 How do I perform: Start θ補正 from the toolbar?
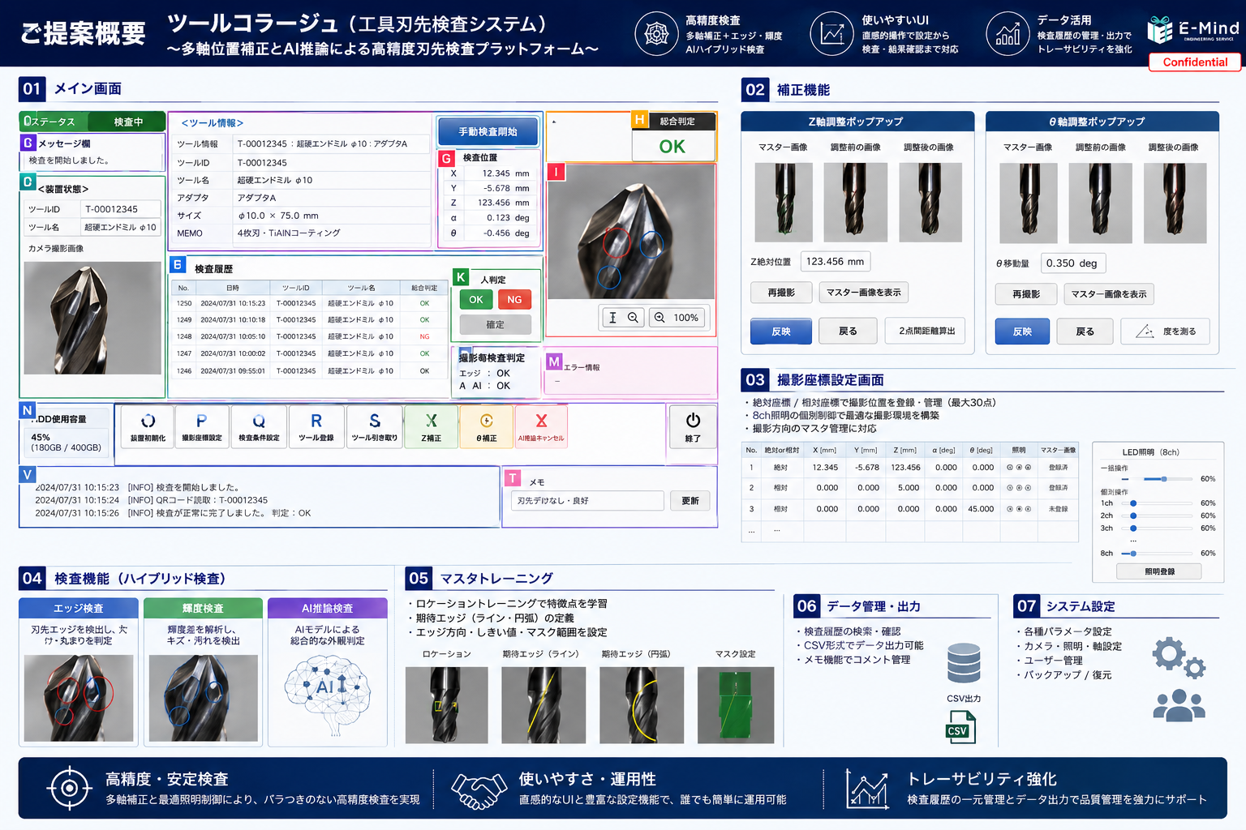(486, 426)
